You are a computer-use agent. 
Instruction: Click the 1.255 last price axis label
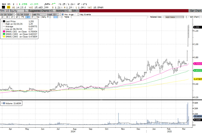pyautogui.click(x=198, y=27)
